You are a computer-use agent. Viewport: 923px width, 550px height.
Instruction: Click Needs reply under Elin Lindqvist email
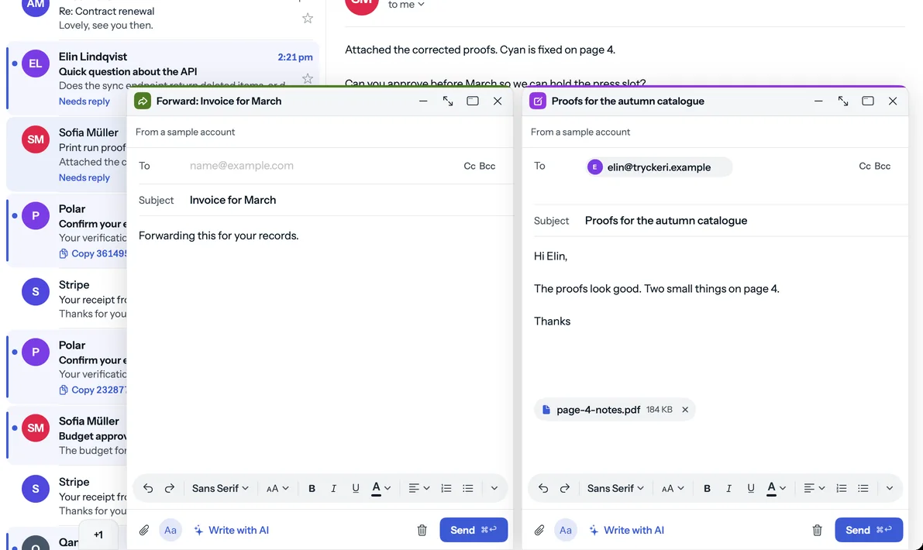click(84, 101)
